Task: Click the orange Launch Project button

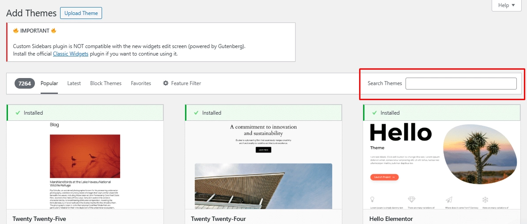Action: coord(384,177)
